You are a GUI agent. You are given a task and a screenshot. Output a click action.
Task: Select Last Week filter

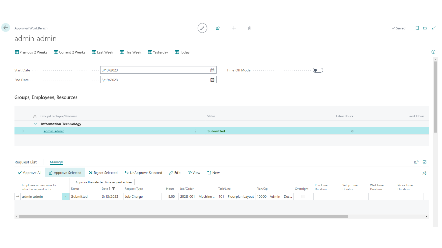(x=103, y=52)
